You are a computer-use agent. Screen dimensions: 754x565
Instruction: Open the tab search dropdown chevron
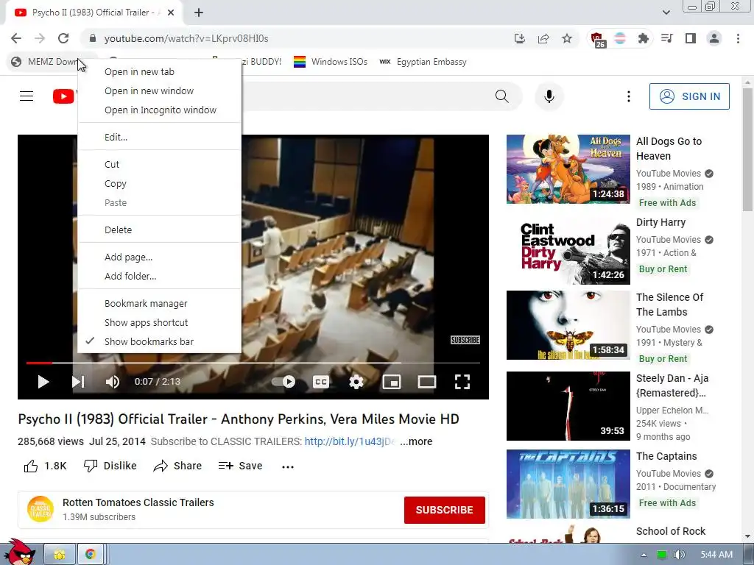[x=666, y=13]
